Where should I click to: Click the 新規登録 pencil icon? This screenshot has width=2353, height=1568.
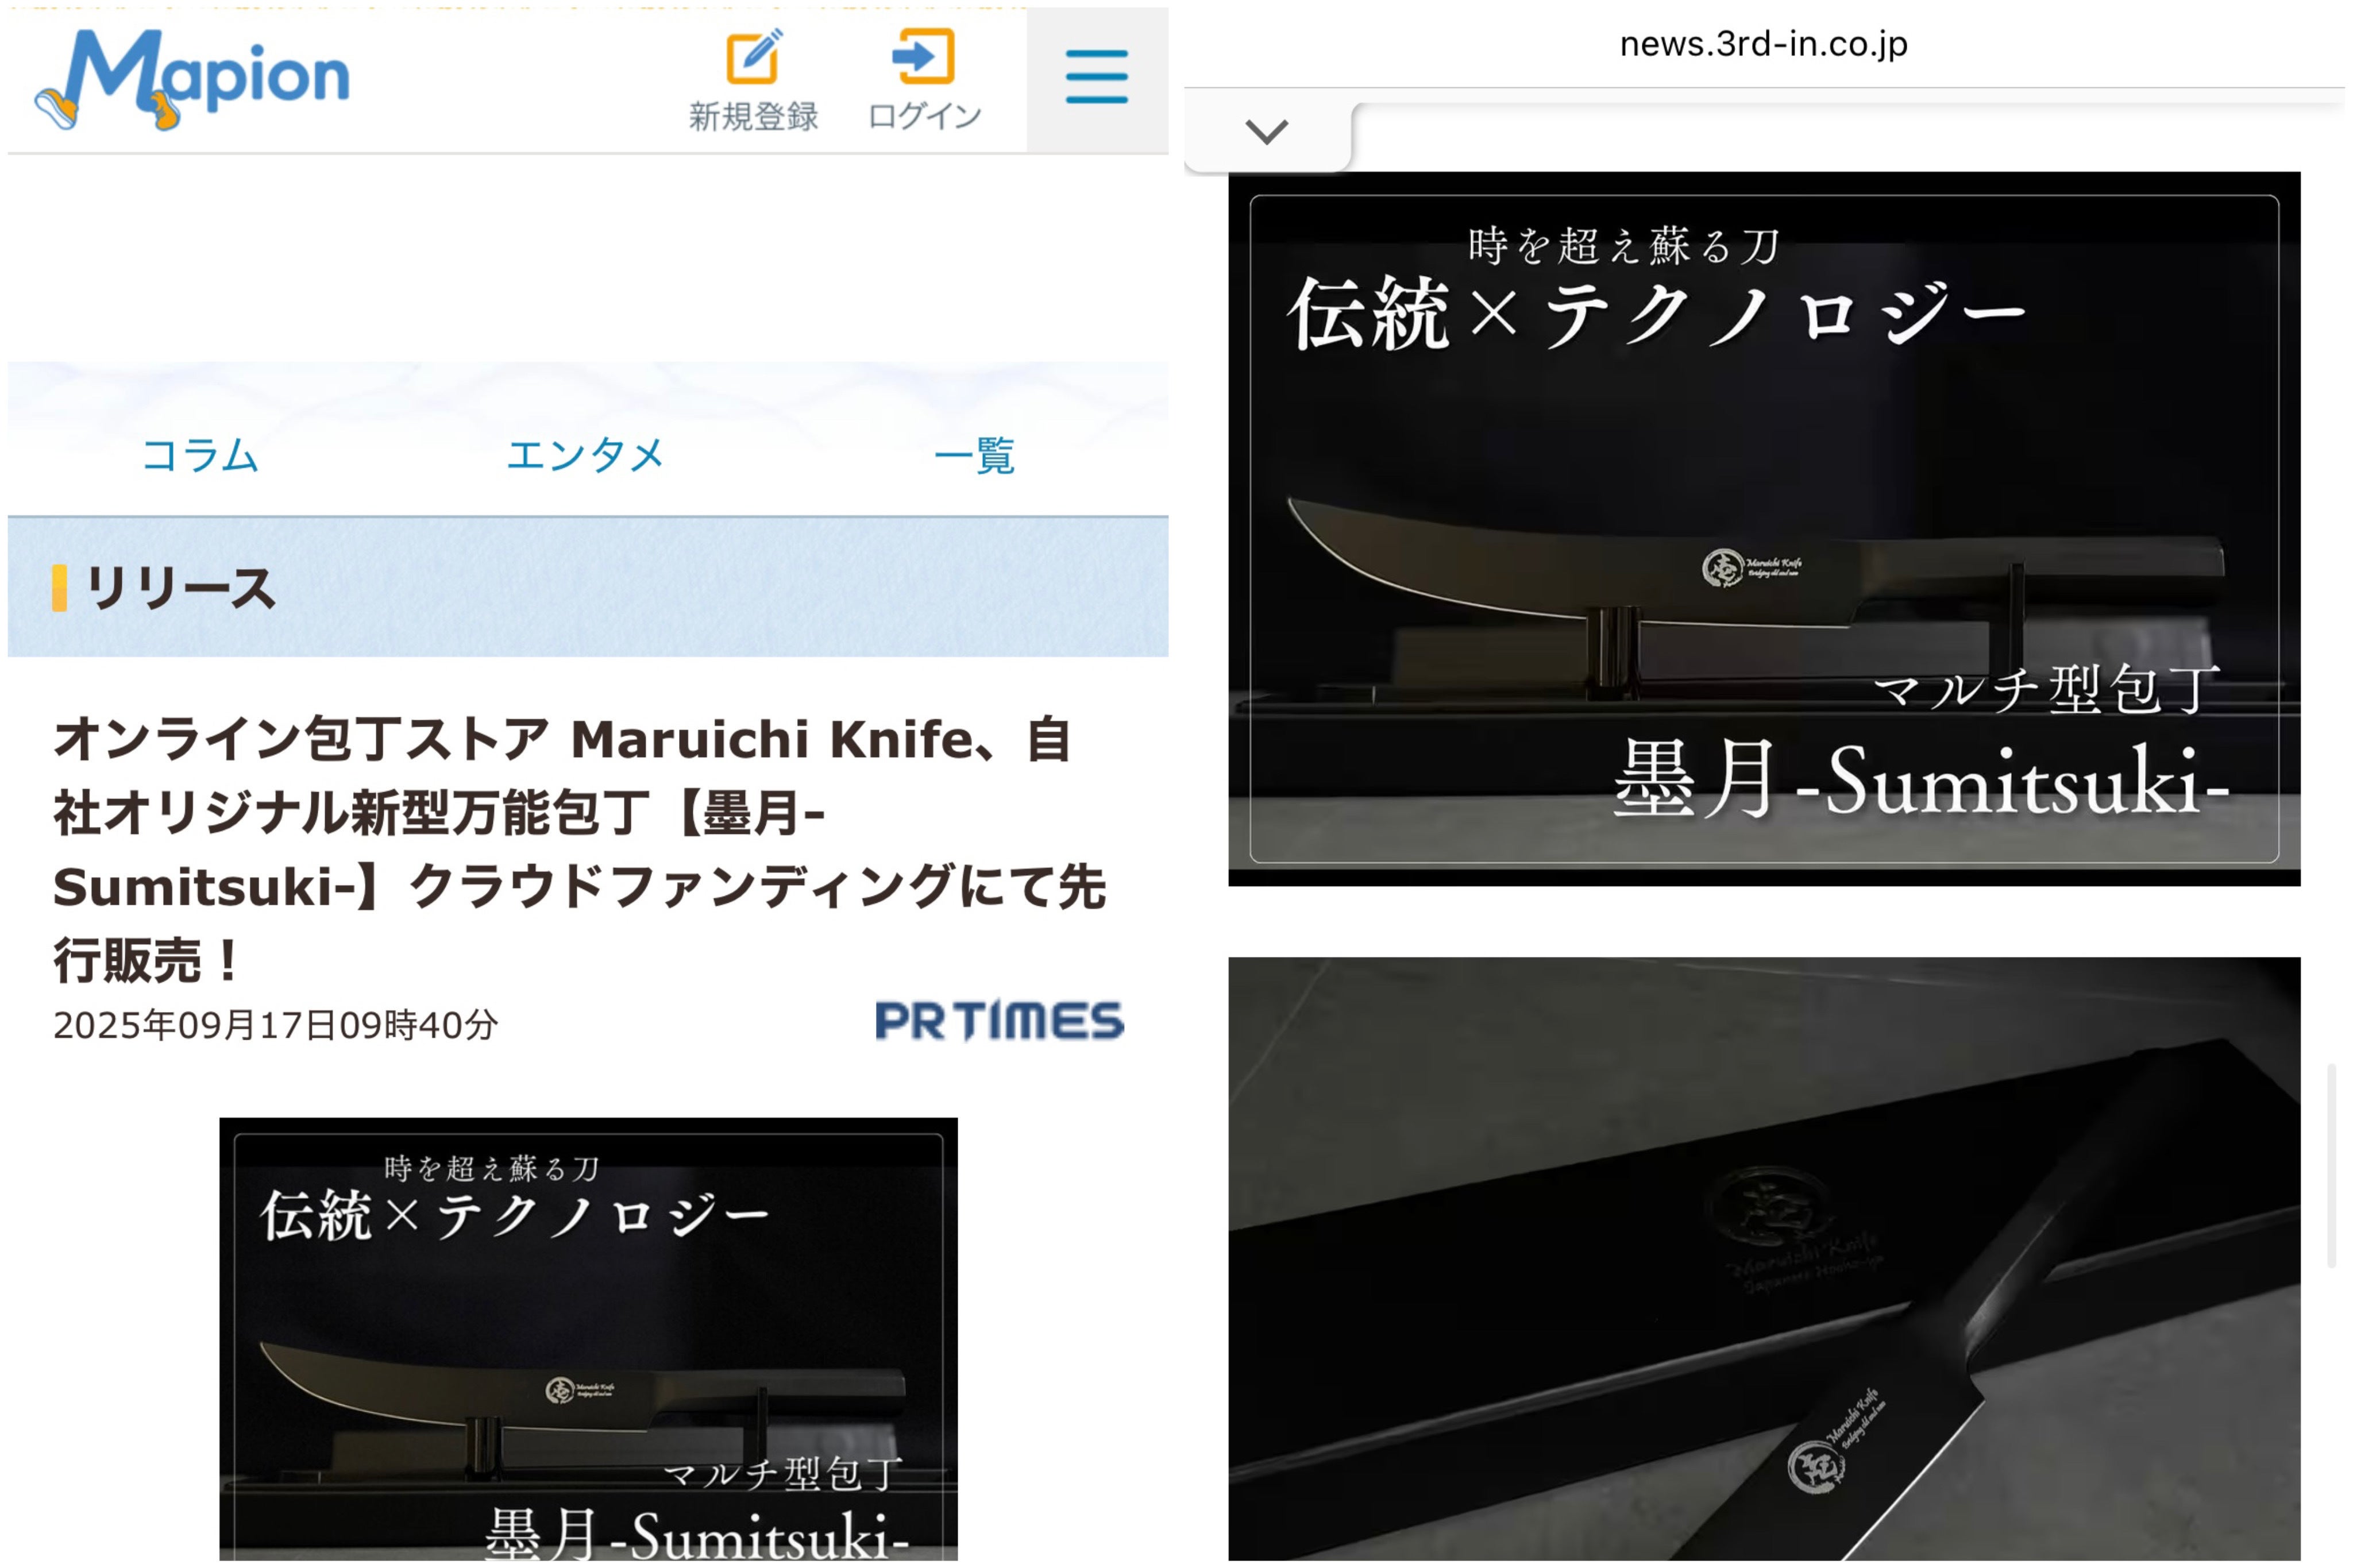point(752,57)
